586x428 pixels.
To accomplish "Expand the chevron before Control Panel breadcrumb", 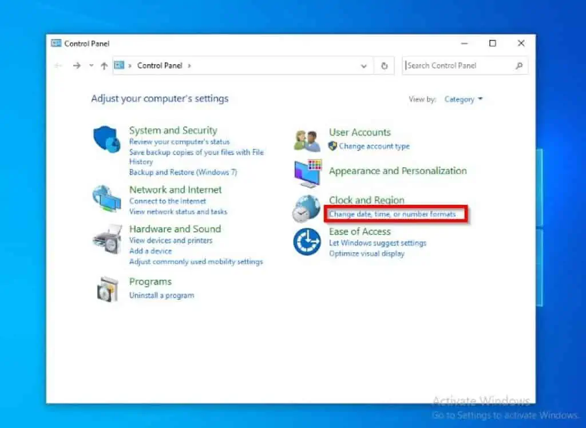I will 130,66.
